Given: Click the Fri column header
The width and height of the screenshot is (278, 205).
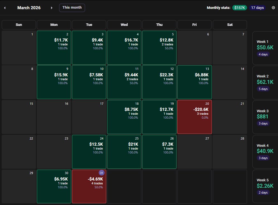Looking at the screenshot, I should coord(195,25).
